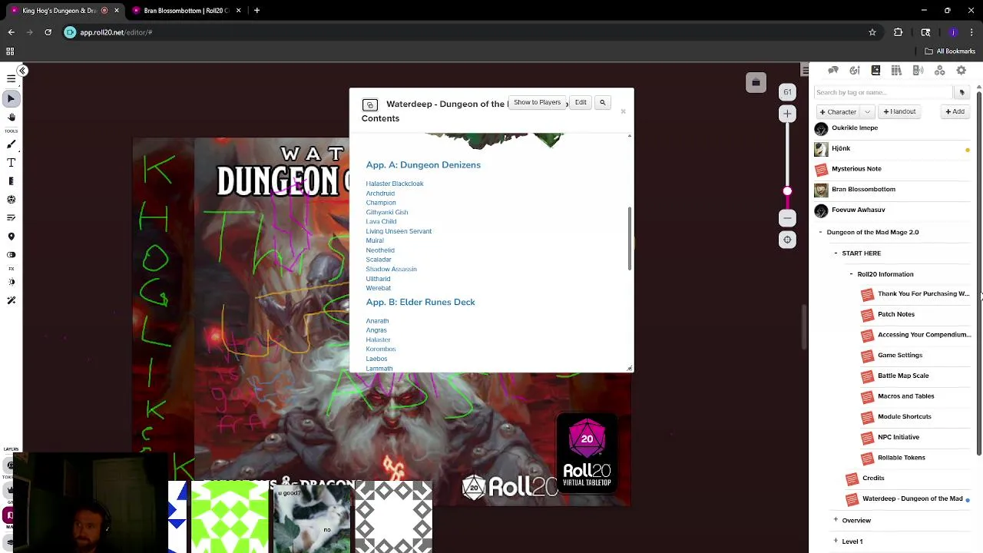Click Show to Players button
The width and height of the screenshot is (983, 553).
point(537,102)
